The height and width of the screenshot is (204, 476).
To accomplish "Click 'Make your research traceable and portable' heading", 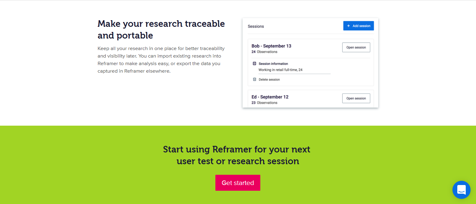I will pos(161,30).
